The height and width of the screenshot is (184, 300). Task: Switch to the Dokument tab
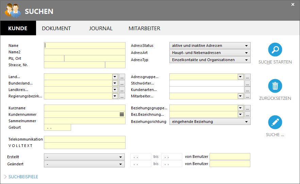[56, 29]
